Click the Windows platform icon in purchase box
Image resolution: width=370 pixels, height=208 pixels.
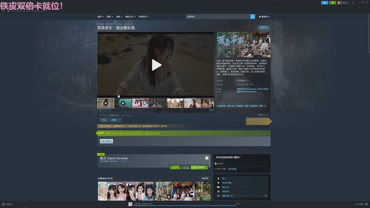click(x=207, y=158)
